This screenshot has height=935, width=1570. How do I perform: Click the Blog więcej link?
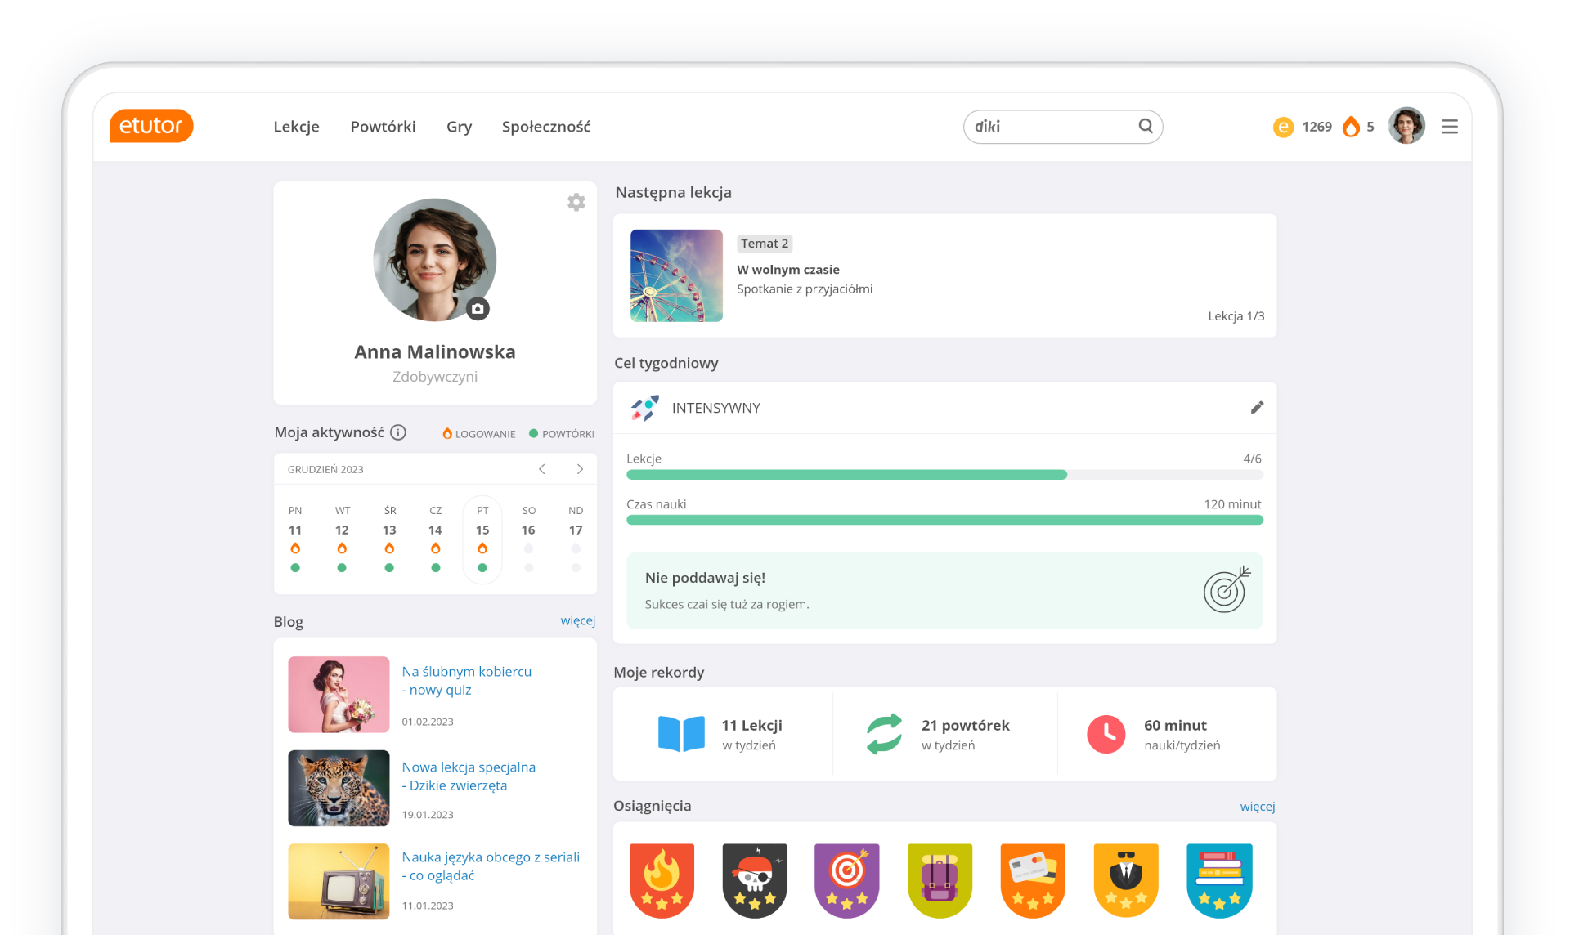click(578, 621)
